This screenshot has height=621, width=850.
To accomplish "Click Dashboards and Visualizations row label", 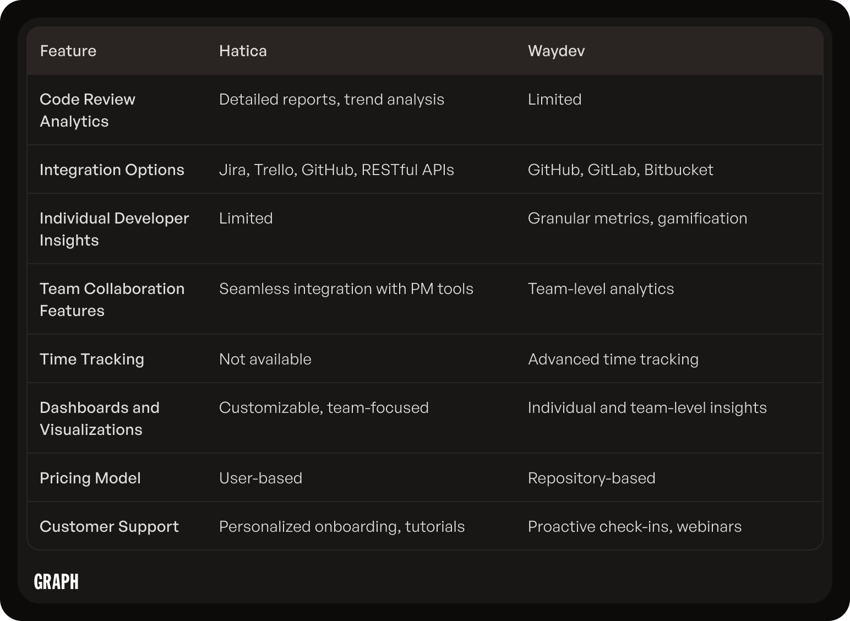I will [100, 418].
